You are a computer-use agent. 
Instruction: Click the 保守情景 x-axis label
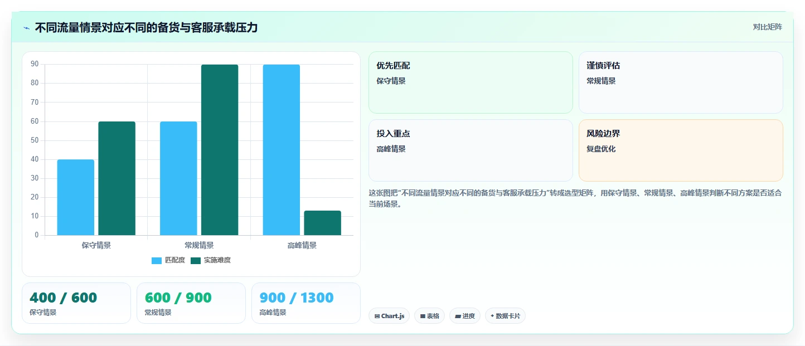[96, 245]
